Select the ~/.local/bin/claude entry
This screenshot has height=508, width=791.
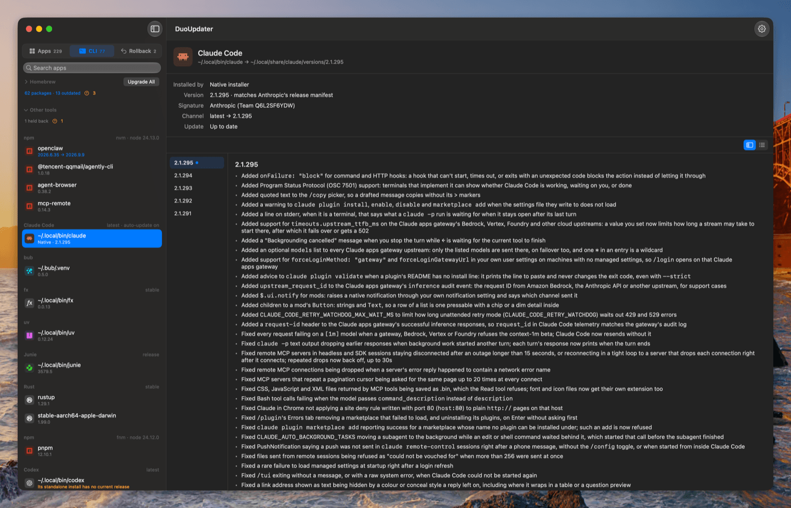(x=92, y=239)
